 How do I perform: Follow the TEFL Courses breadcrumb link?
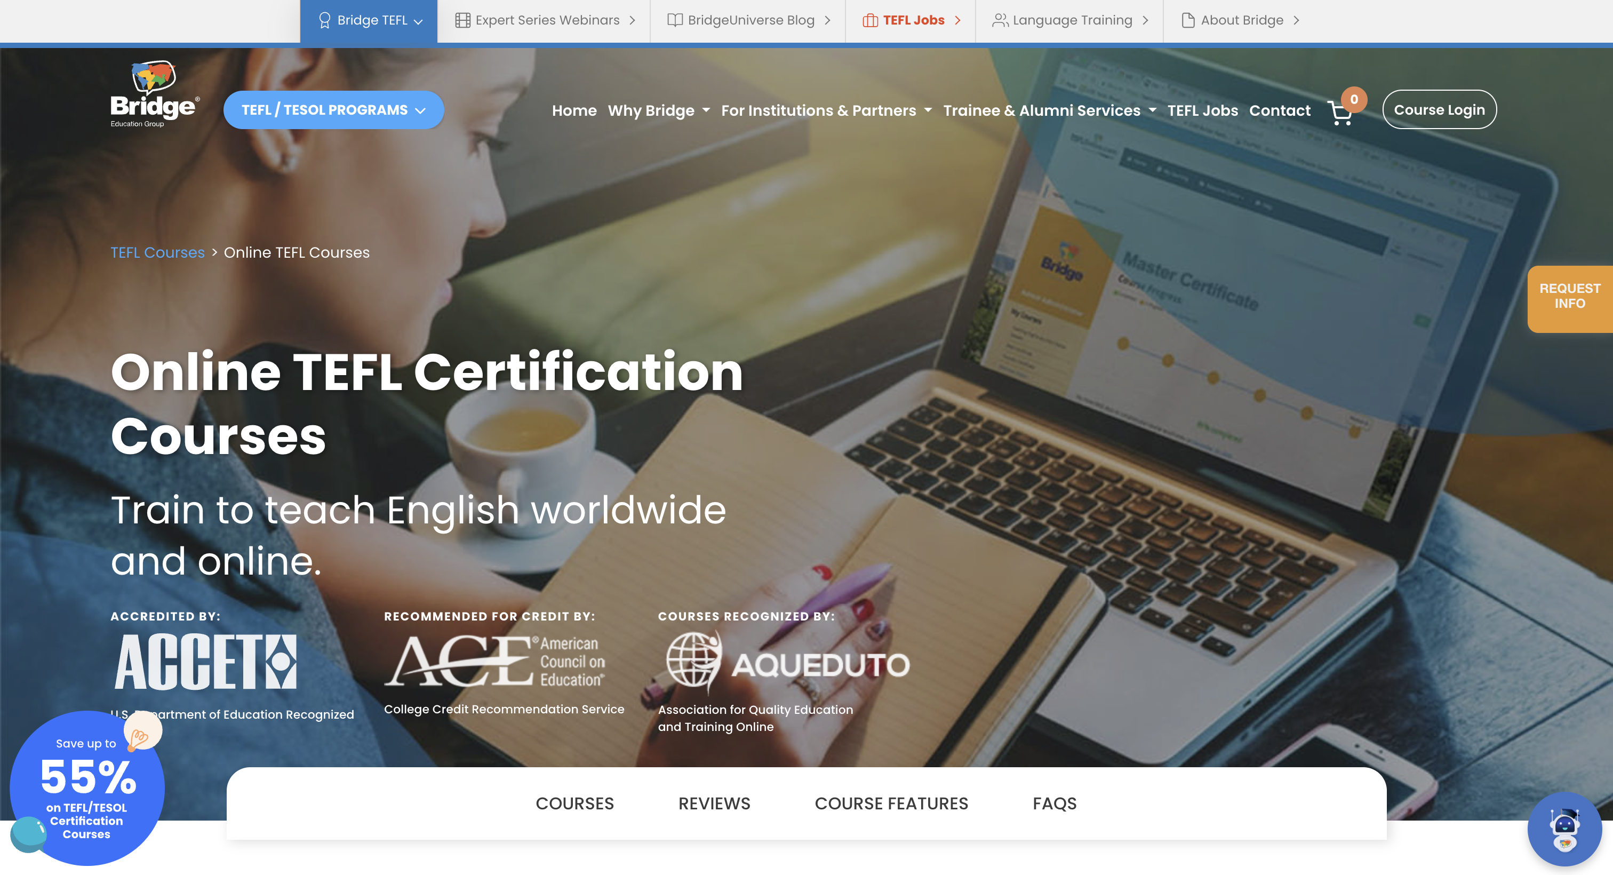click(x=157, y=252)
